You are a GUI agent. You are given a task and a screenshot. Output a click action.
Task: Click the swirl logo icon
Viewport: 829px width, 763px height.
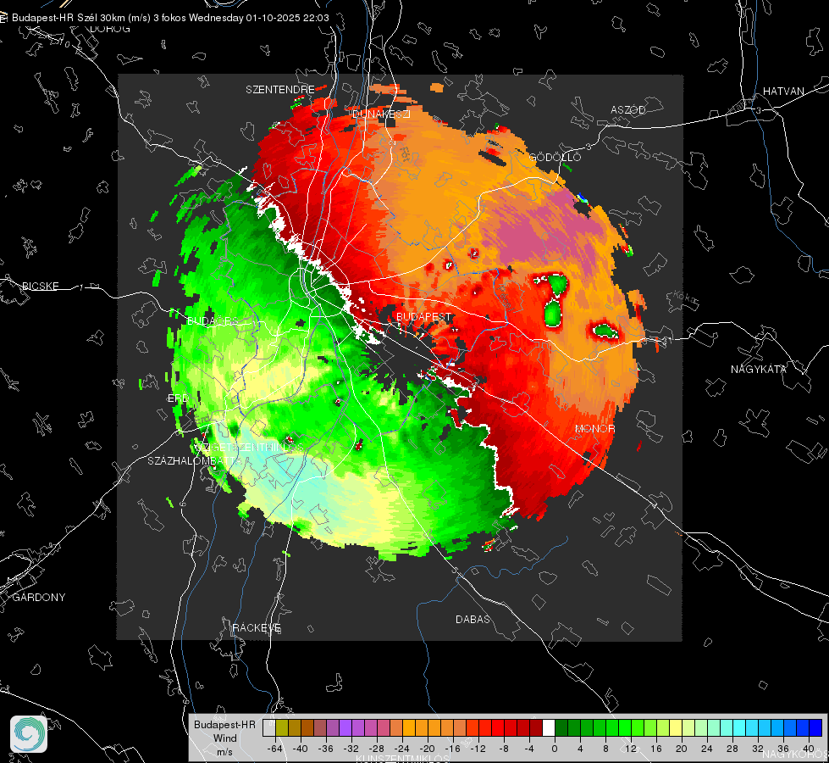point(29,734)
